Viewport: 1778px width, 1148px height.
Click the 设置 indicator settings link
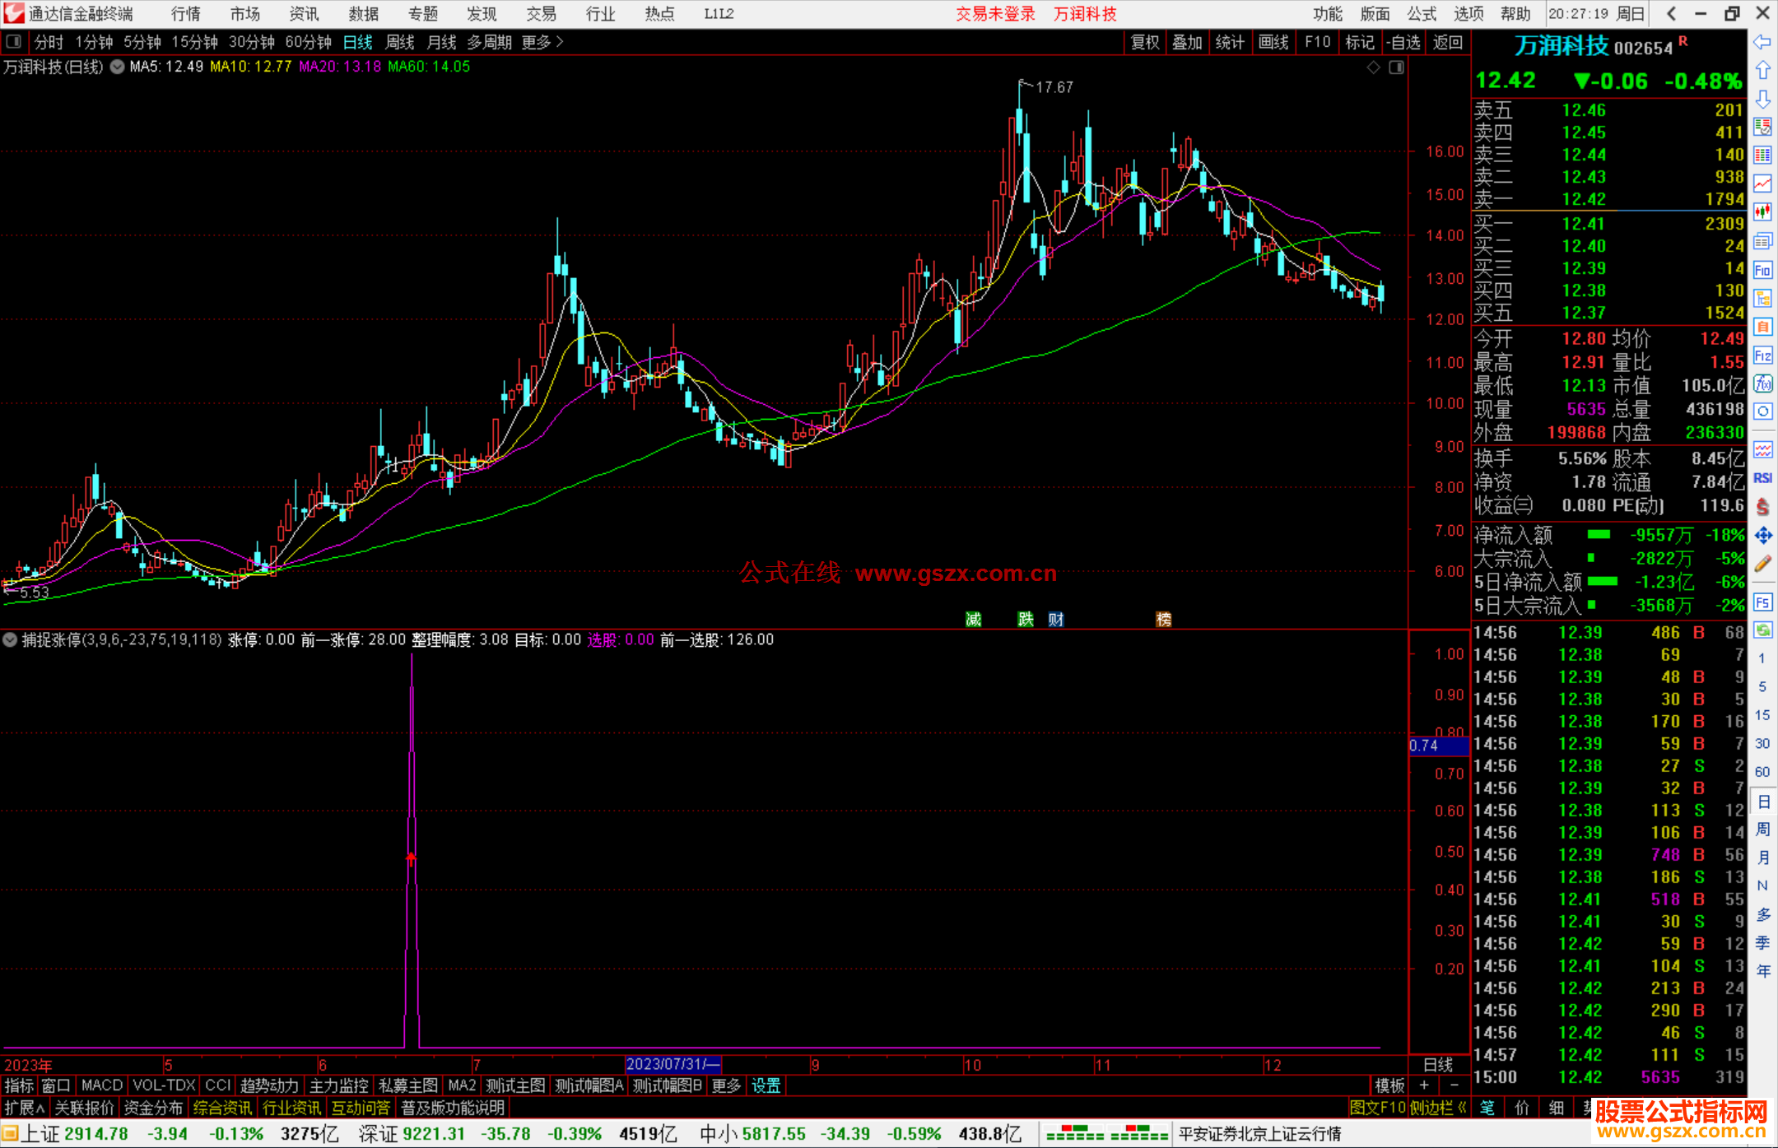point(766,1085)
